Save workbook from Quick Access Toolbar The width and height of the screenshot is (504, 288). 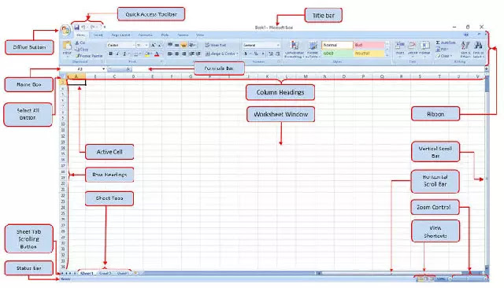(x=77, y=28)
